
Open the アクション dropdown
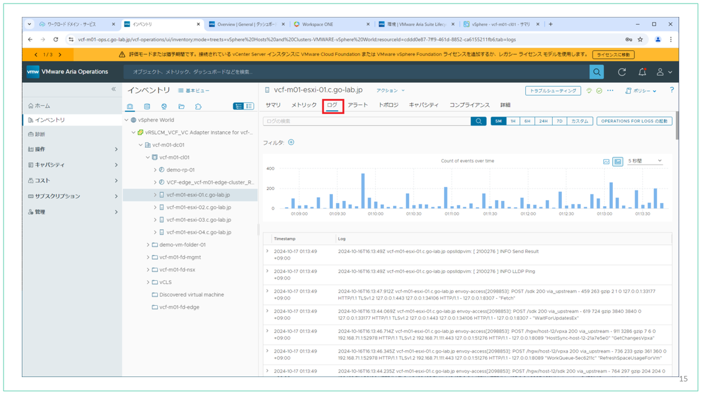(x=390, y=90)
